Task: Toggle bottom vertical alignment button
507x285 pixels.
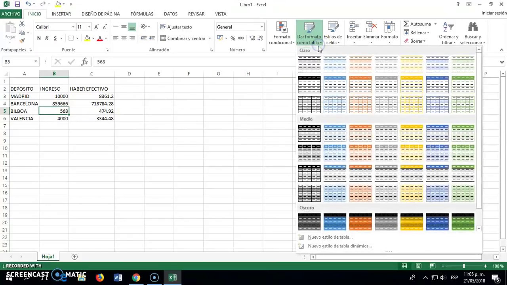Action: (x=132, y=27)
